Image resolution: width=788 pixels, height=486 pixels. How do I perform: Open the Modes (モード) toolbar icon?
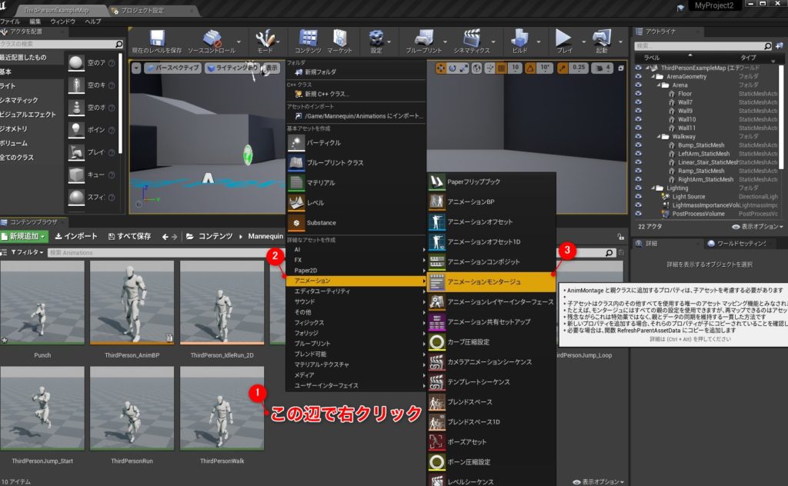[265, 42]
